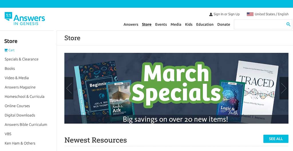Select the Store navigation item
This screenshot has width=293, height=151.
pos(147,25)
